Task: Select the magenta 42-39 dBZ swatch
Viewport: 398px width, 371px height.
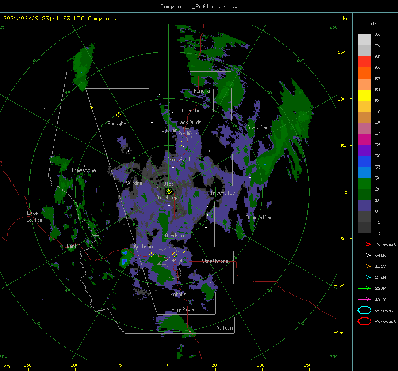Action: pos(364,139)
